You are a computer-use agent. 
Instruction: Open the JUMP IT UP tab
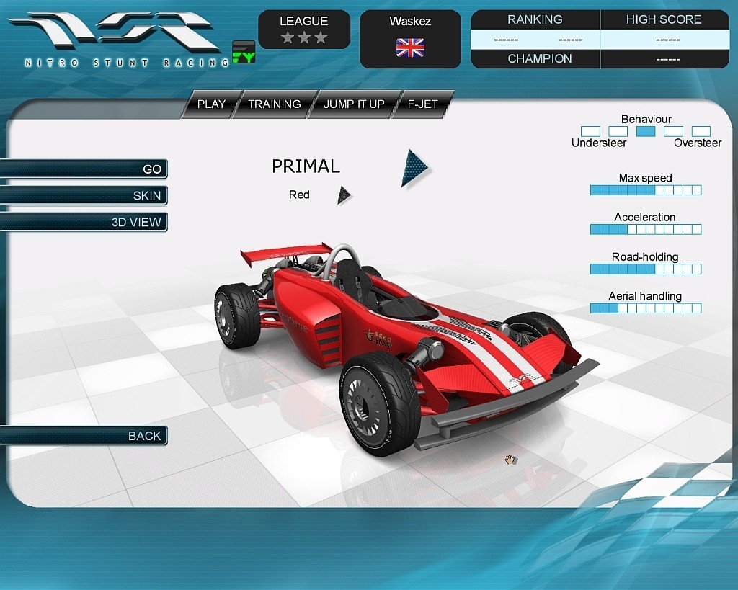point(354,104)
